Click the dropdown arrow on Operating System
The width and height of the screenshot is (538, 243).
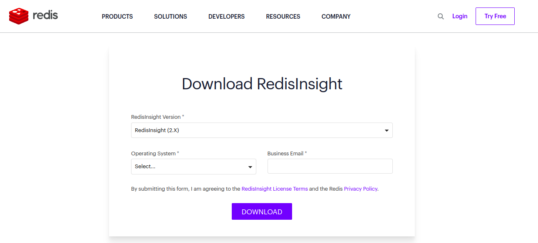pyautogui.click(x=250, y=167)
